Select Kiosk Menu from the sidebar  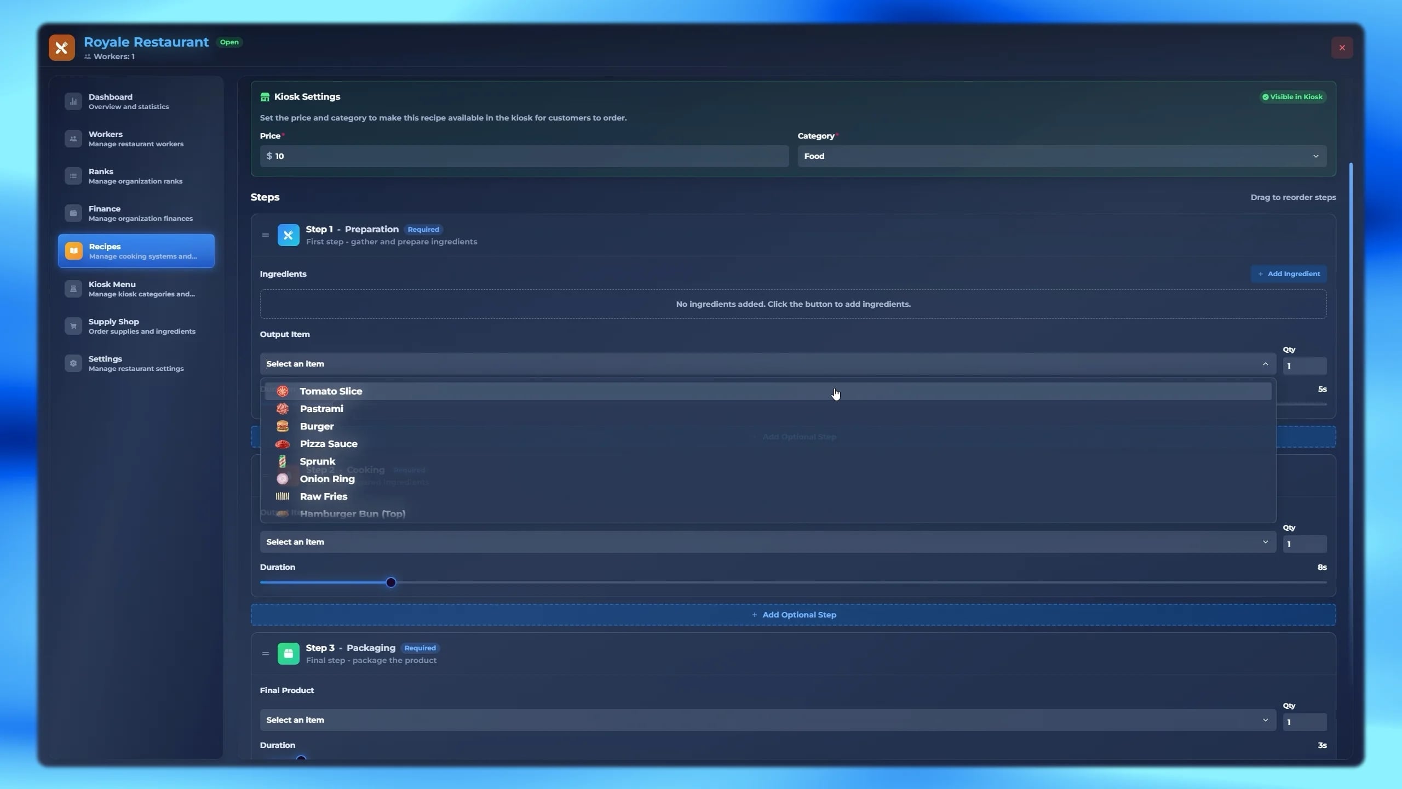coord(73,288)
